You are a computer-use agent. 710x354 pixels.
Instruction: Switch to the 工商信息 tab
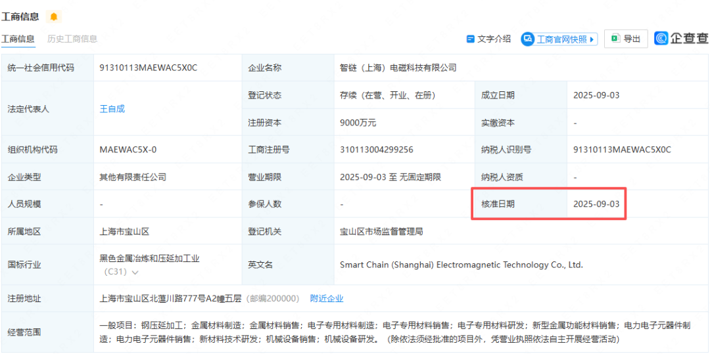click(x=17, y=39)
